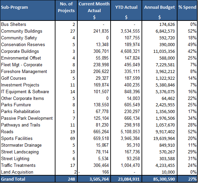This screenshot has width=198, height=183.
Task: Select the Annual Budget column header
Action: click(159, 10)
